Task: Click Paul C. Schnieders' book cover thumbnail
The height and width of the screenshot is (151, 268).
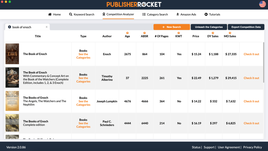Action: coord(12,123)
